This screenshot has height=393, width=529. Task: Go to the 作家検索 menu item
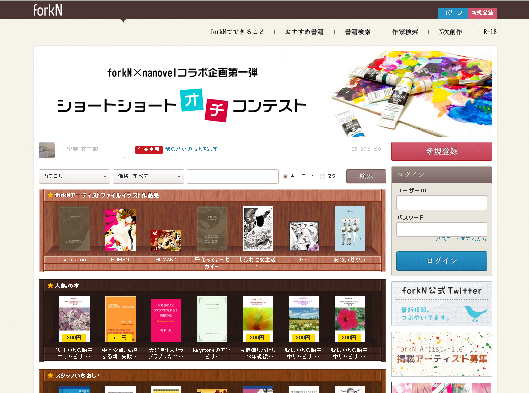405,32
